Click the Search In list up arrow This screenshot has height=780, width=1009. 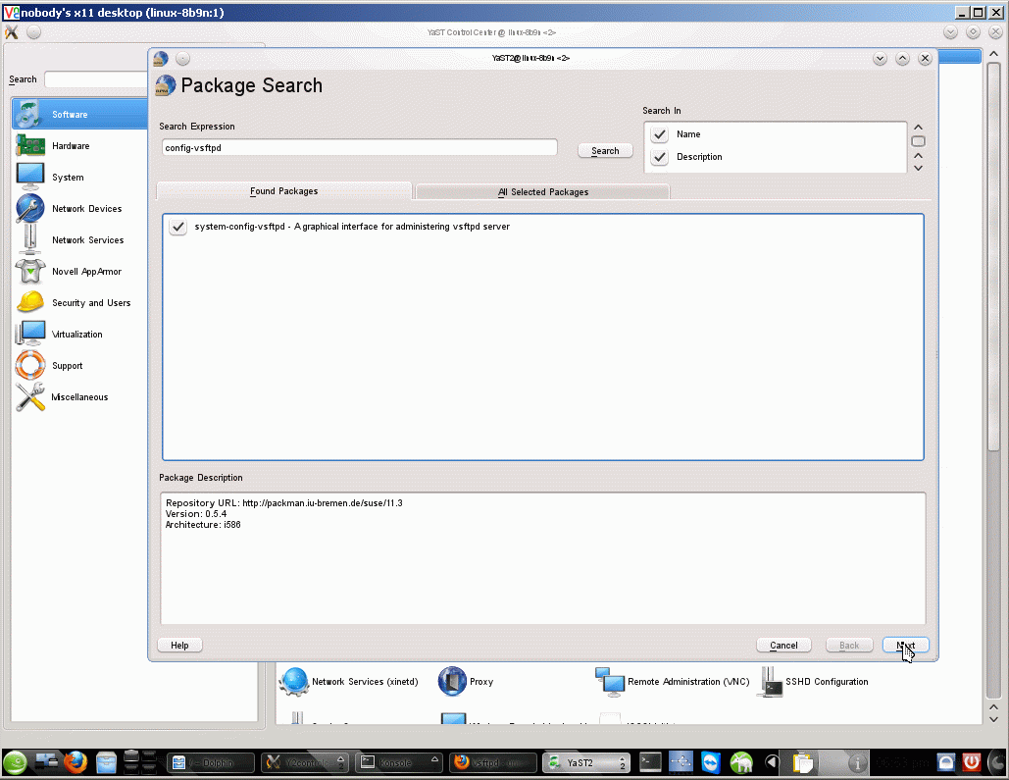click(x=918, y=127)
